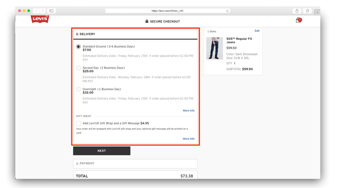This screenshot has height=188, width=337.
Task: Close the Safari window red button
Action: [x=19, y=11]
